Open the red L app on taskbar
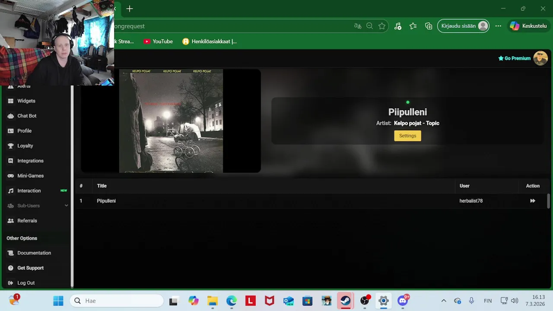553x311 pixels. coord(250,301)
